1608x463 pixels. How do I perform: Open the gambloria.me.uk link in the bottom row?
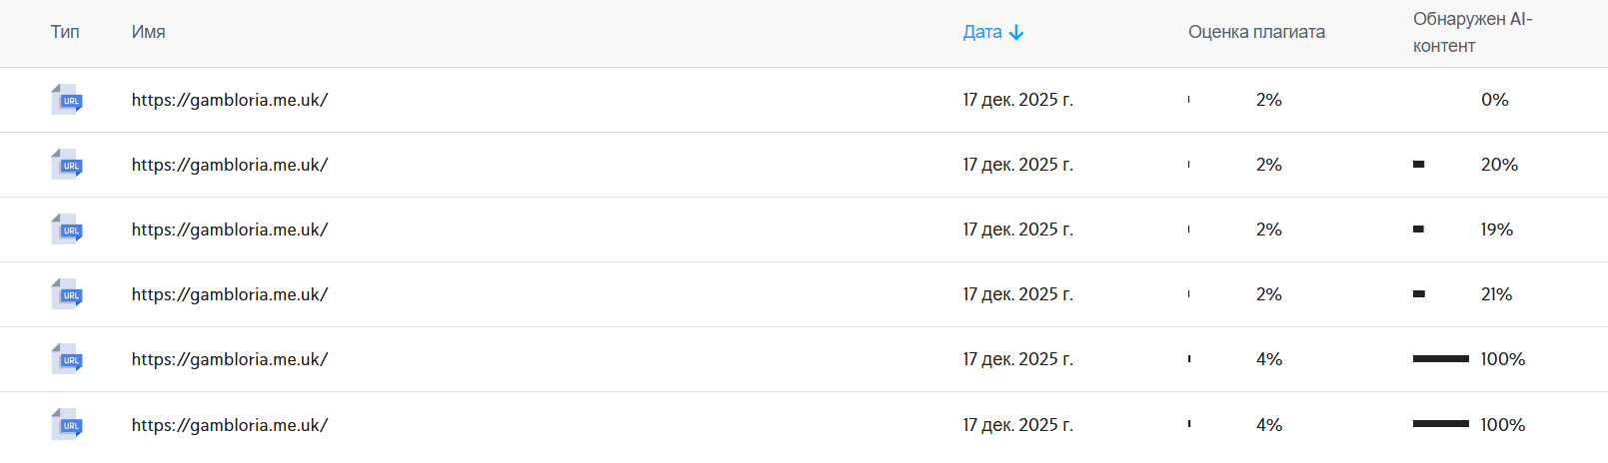point(230,425)
